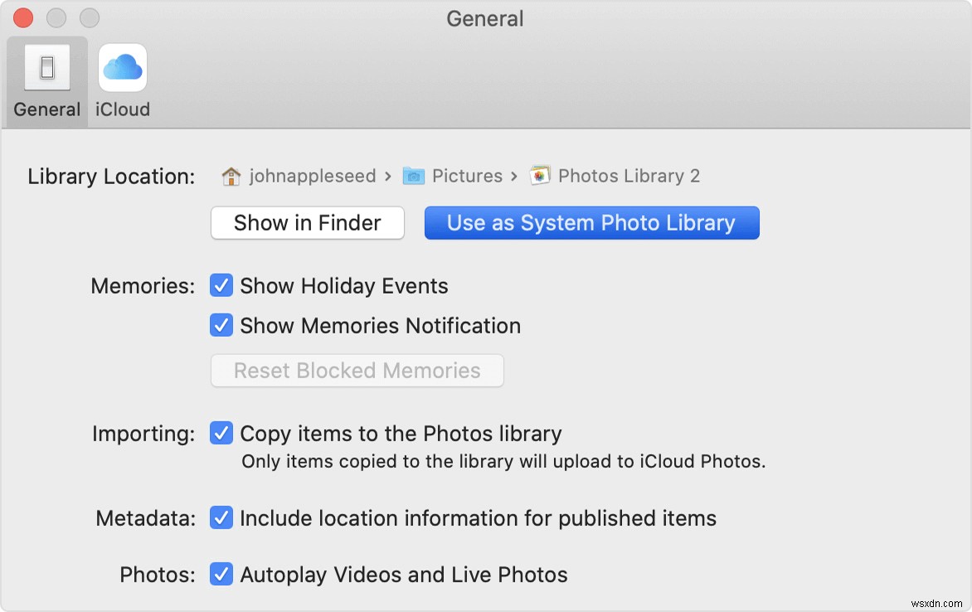Click Use as System Photo Library

(591, 222)
